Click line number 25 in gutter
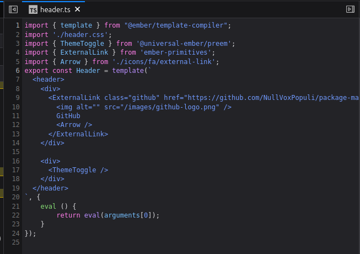The width and height of the screenshot is (360, 254). tap(15, 242)
